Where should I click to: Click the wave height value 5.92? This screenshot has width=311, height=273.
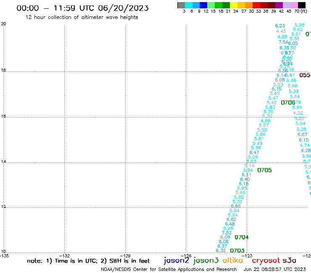[239, 197]
